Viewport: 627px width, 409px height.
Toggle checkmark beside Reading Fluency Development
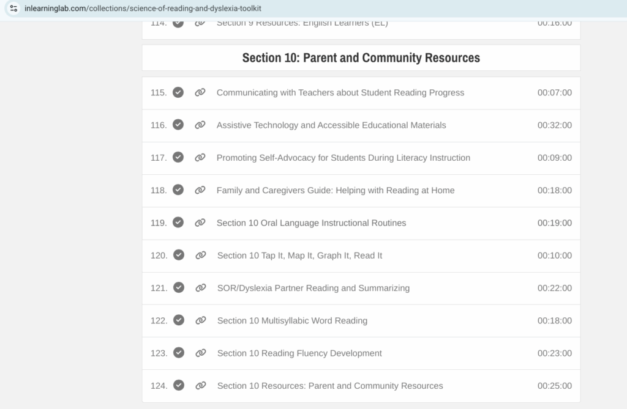click(x=179, y=353)
